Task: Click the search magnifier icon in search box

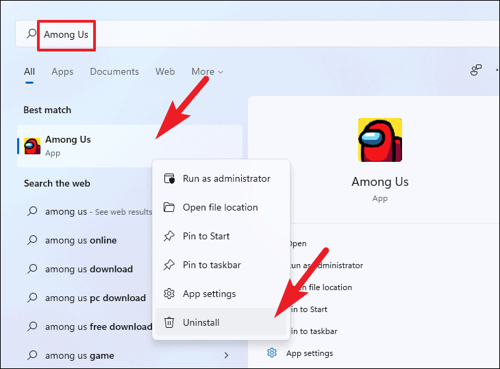Action: [32, 34]
